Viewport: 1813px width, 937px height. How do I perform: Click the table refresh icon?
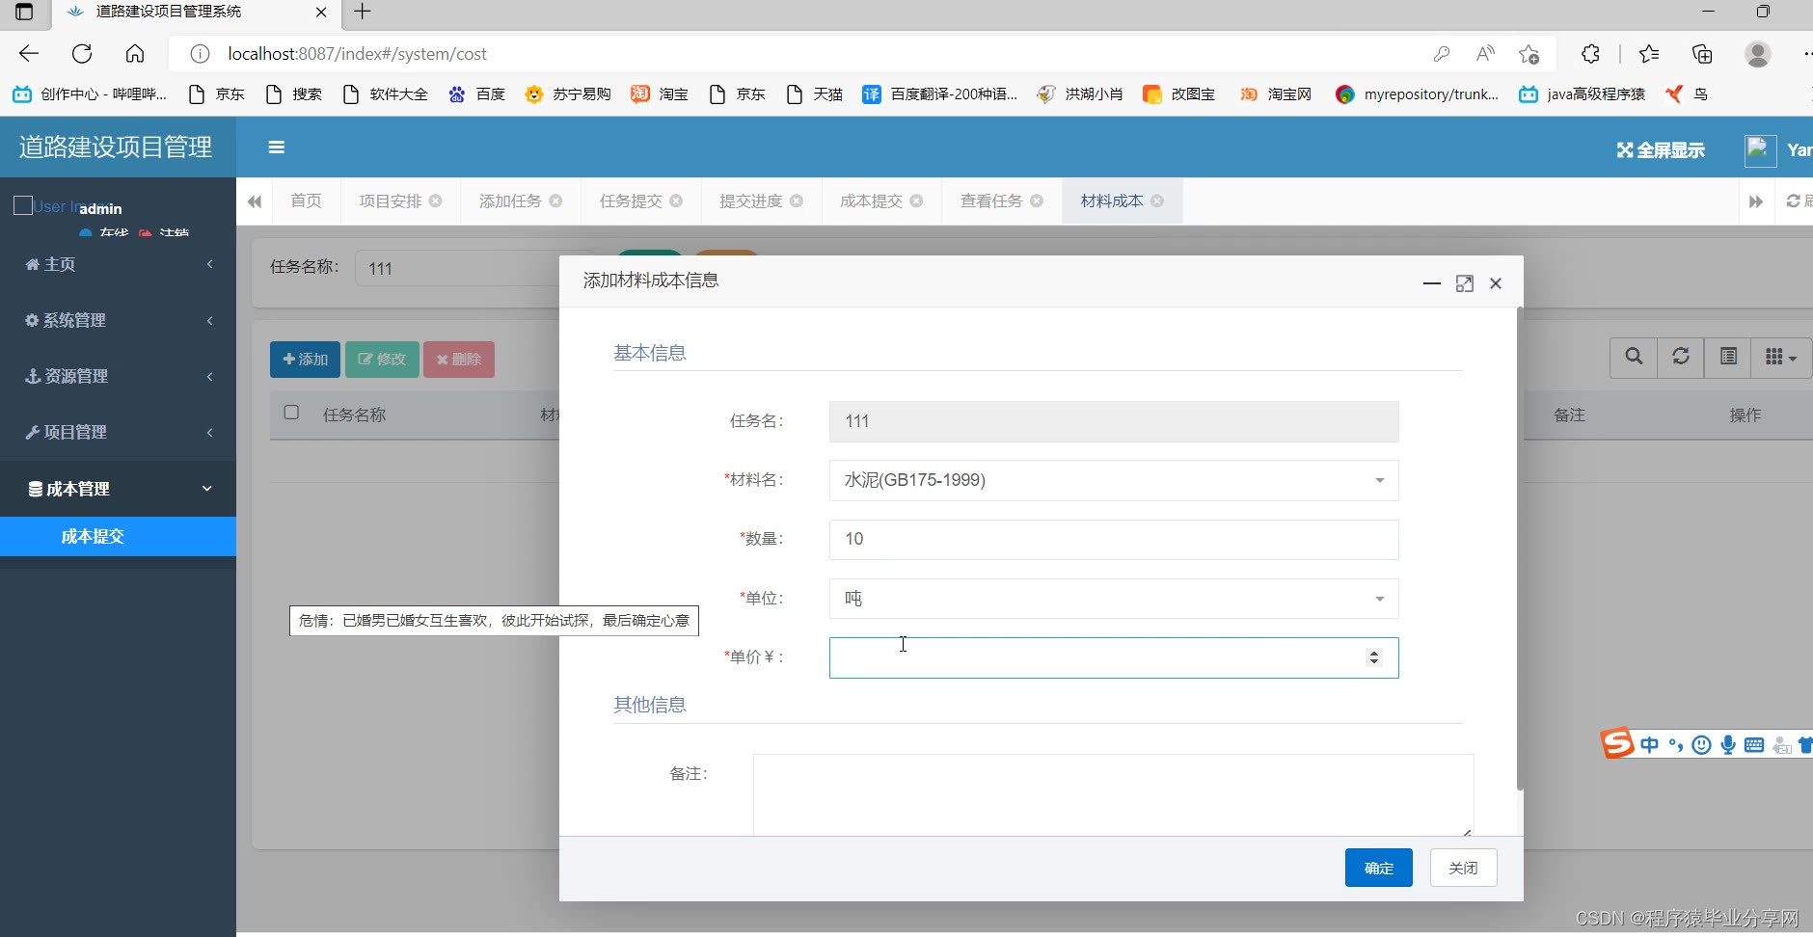click(x=1681, y=357)
